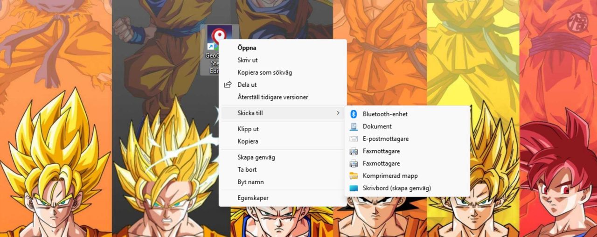The height and width of the screenshot is (237, 597).
Task: Choose Ta bort to delete the shortcut
Action: 283,170
